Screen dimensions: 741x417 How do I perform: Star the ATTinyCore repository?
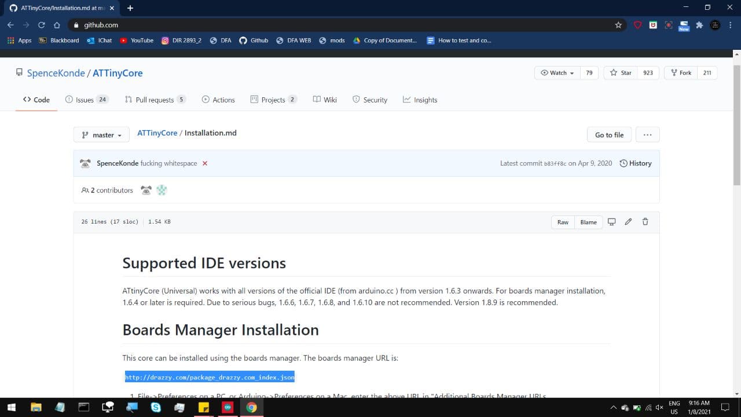(621, 73)
